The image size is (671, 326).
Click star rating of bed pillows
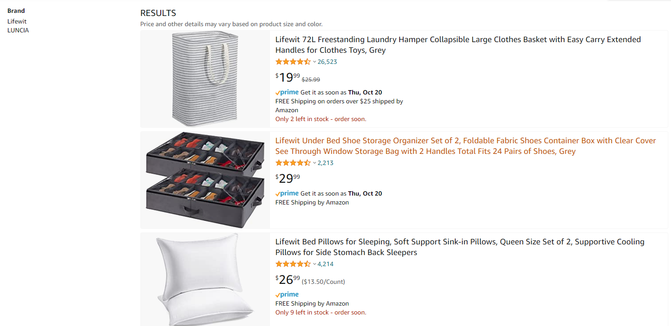[x=293, y=264]
